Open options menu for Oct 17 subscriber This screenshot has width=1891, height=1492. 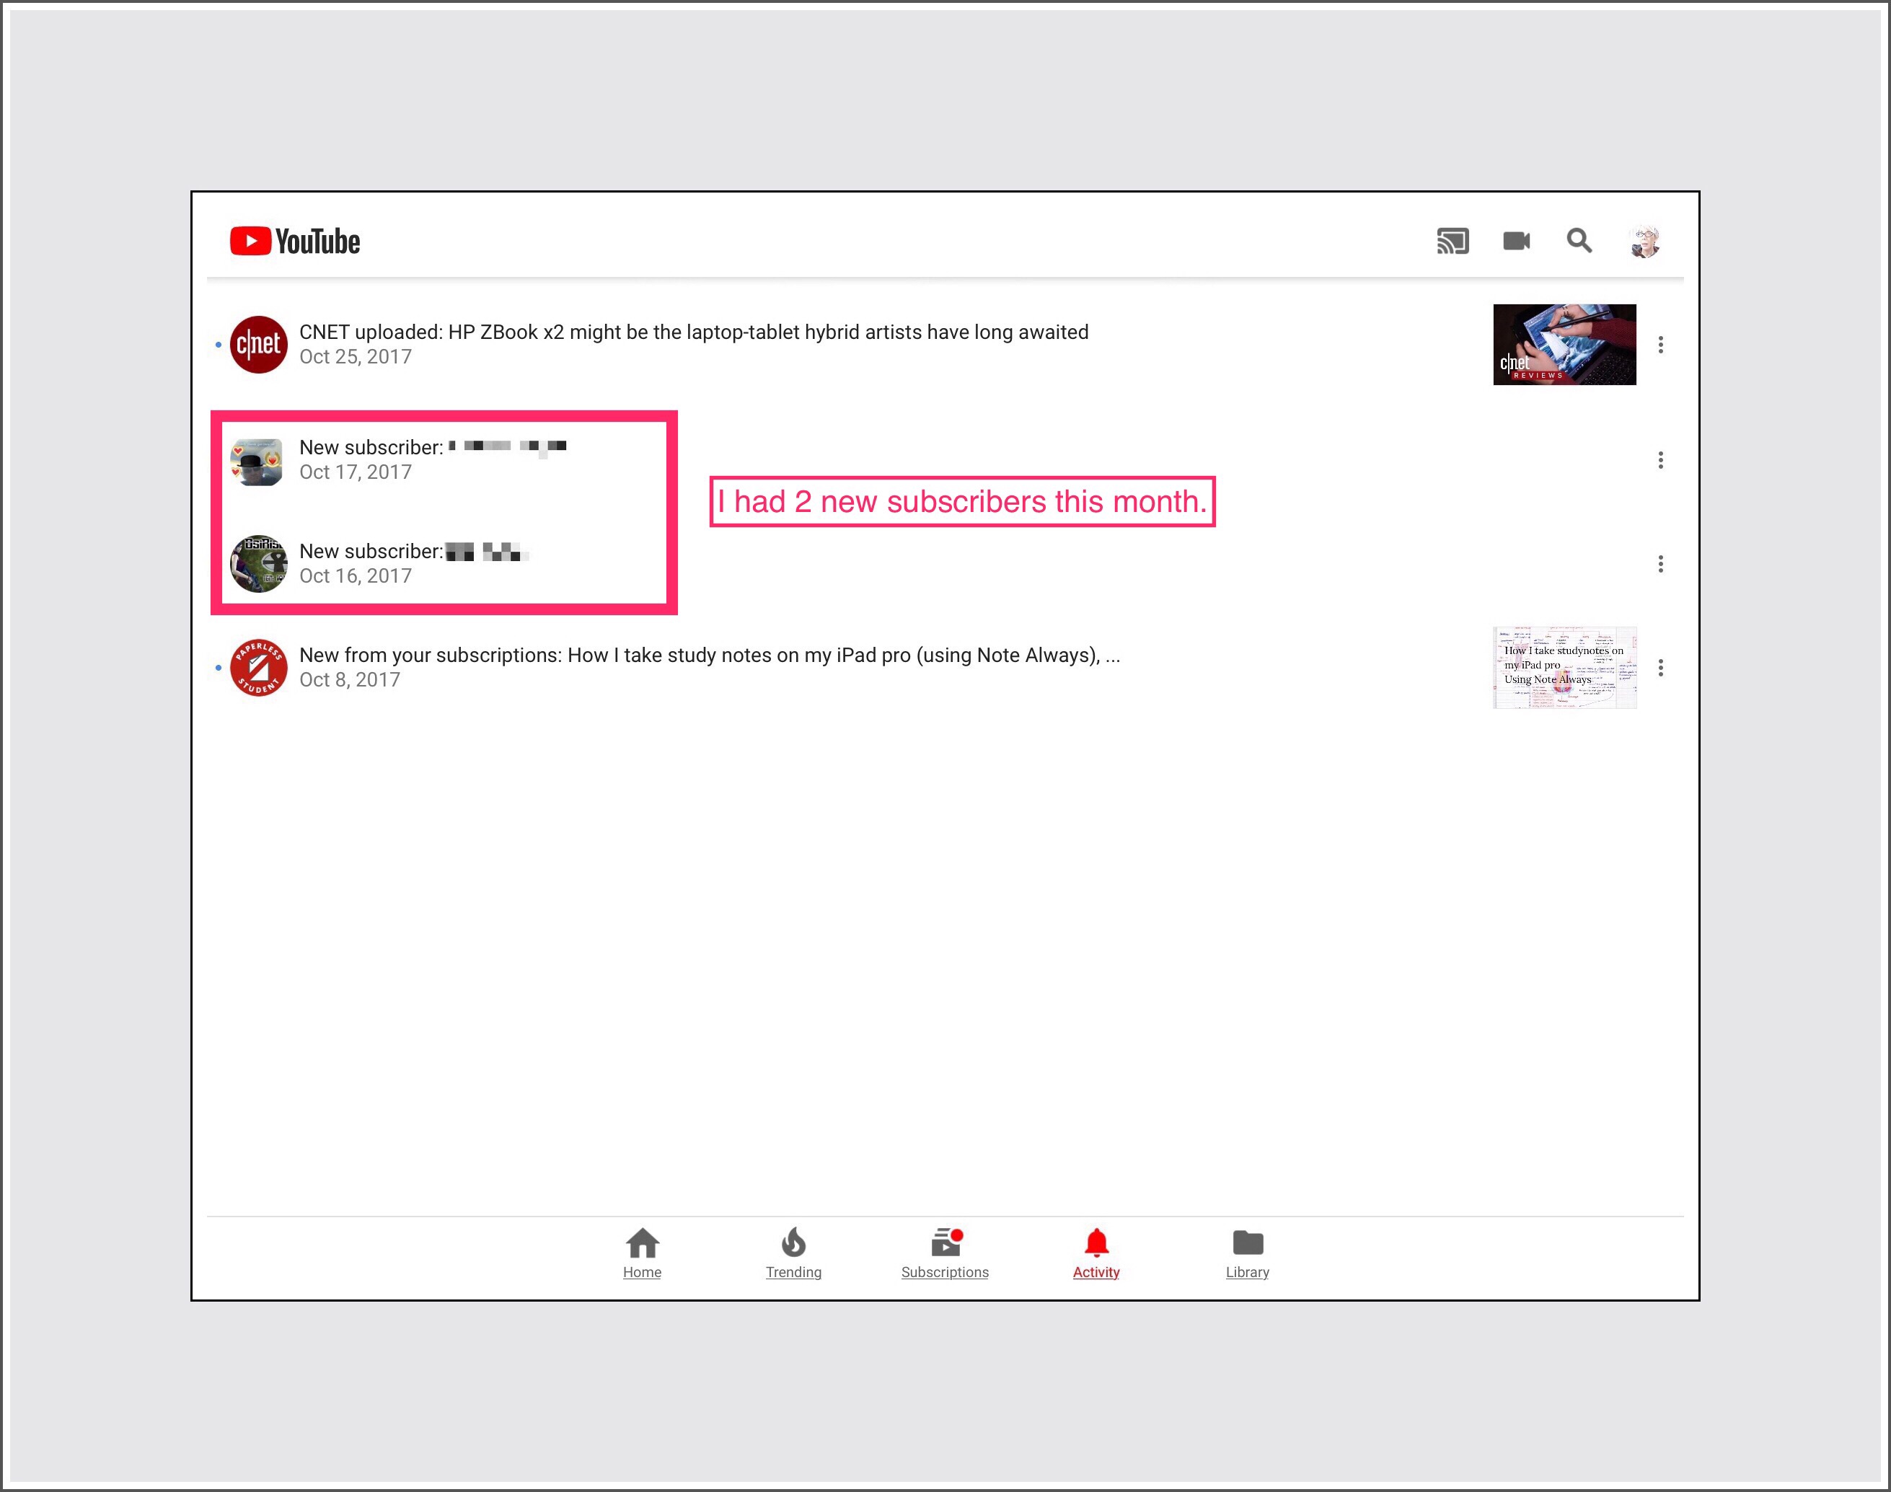pos(1660,460)
